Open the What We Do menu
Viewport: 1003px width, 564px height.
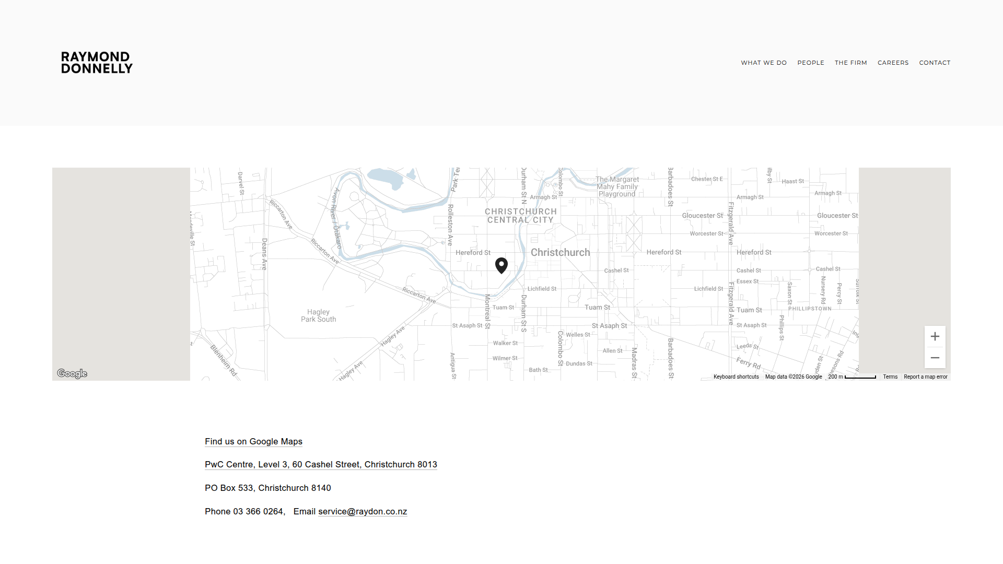(764, 63)
